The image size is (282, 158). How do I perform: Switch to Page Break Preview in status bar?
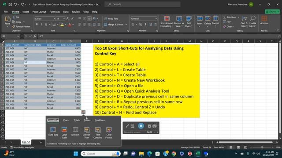[246, 147]
